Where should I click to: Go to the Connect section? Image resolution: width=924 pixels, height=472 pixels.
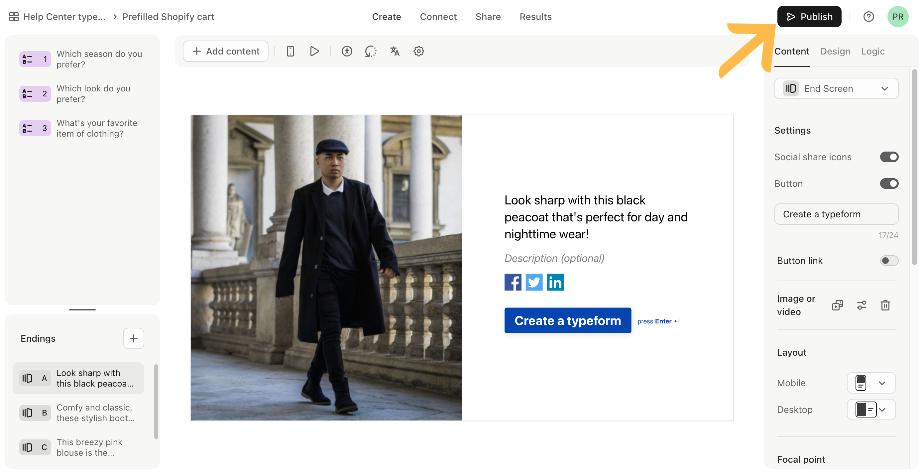coord(438,17)
